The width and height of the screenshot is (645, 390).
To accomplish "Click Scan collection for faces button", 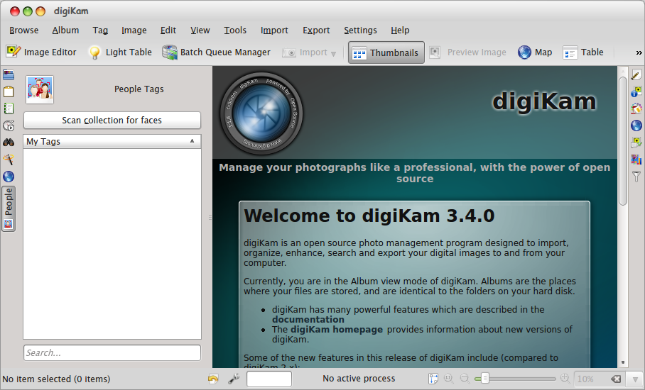I will (x=112, y=121).
